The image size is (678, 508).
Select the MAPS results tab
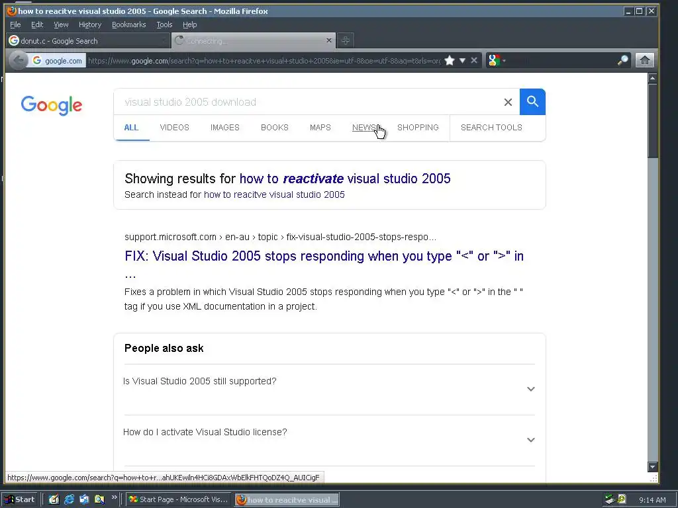320,128
